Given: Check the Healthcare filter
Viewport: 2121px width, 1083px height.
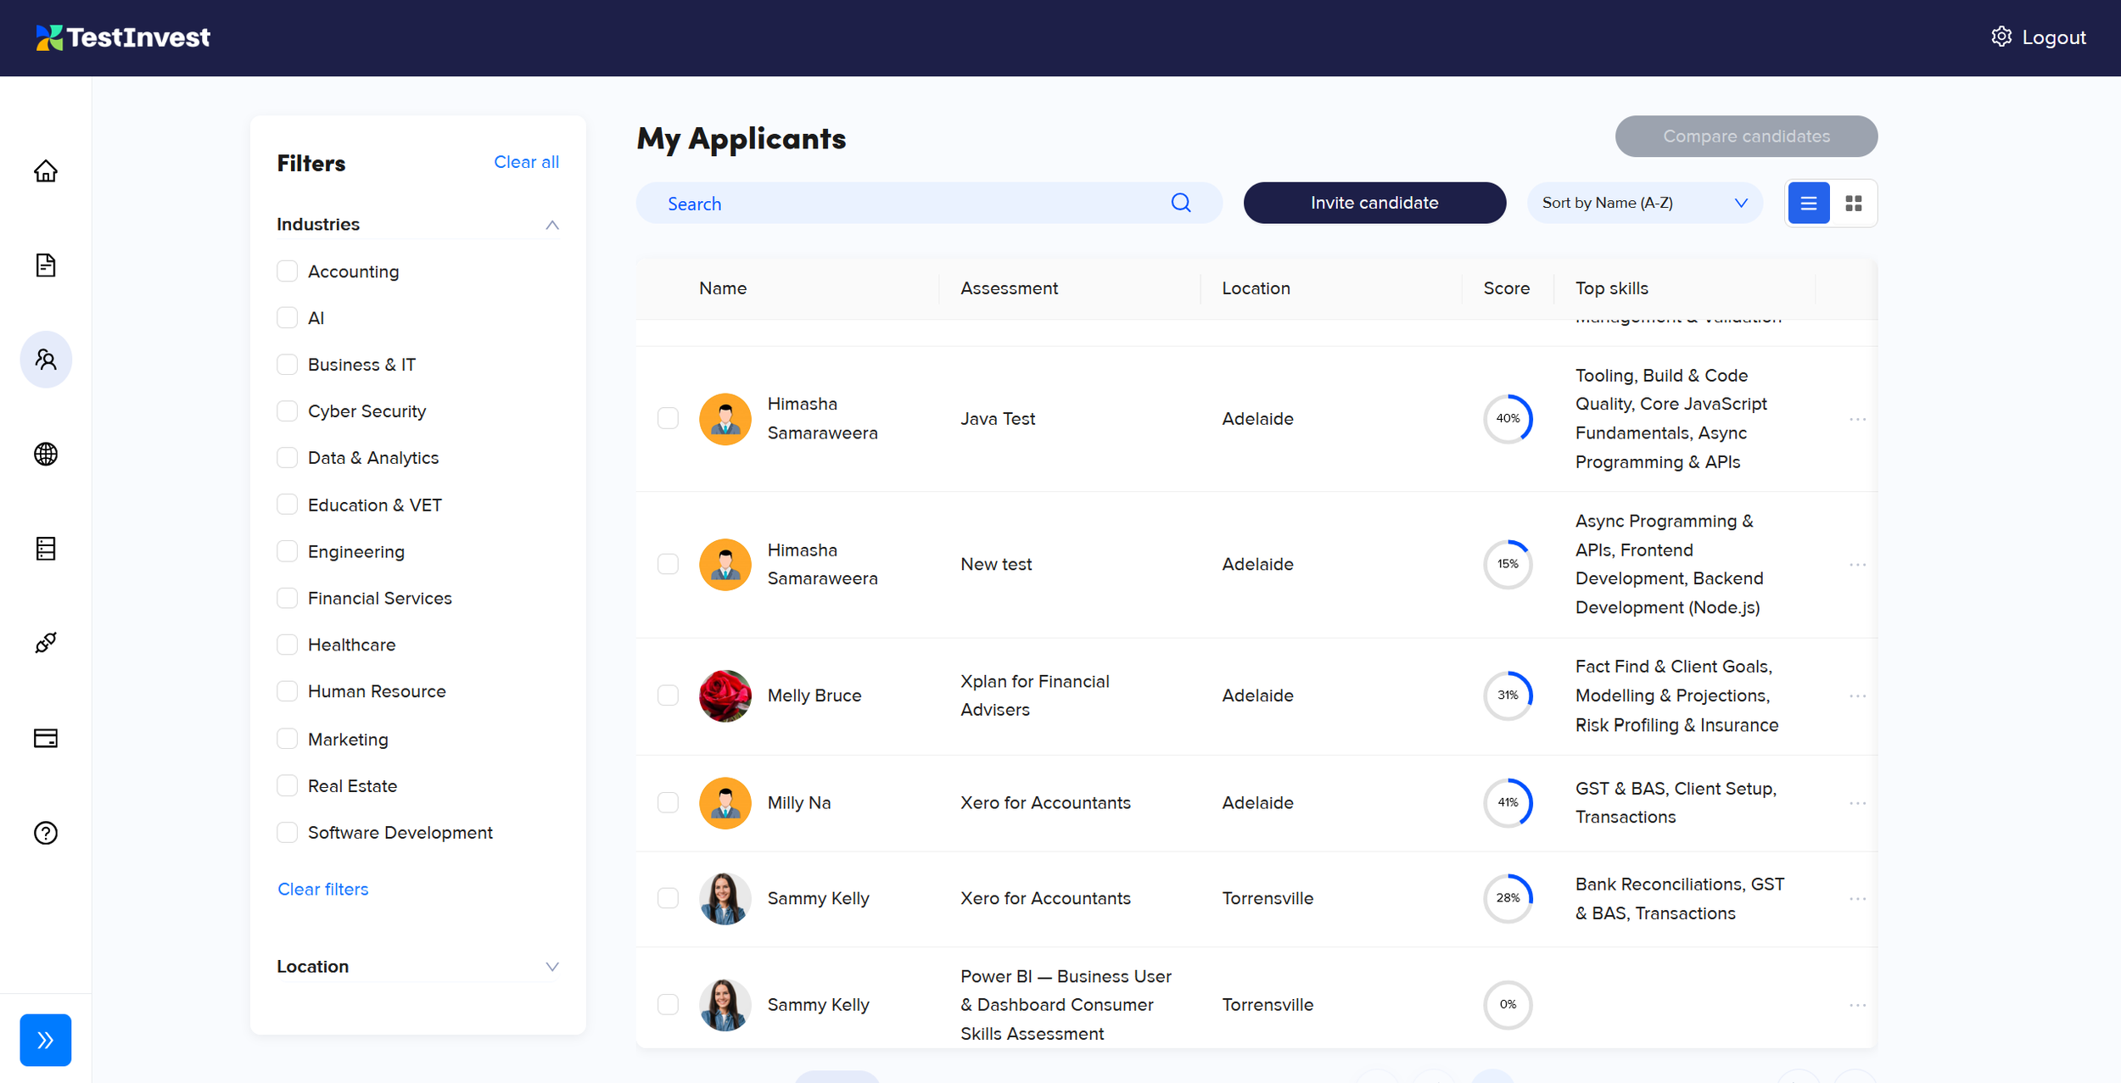Looking at the screenshot, I should 288,645.
